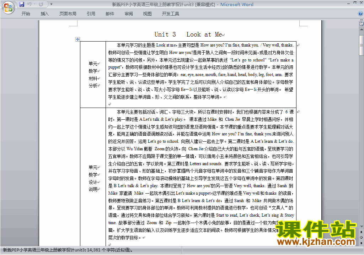Open the Undo history dropdown arrow
Image resolution: width=364 pixels, height=255 pixels.
click(x=35, y=4)
